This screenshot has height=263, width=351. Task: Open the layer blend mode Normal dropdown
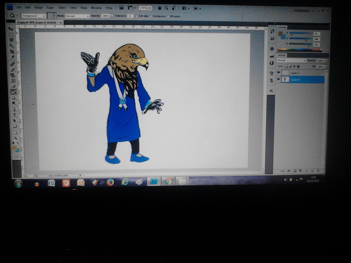click(291, 60)
